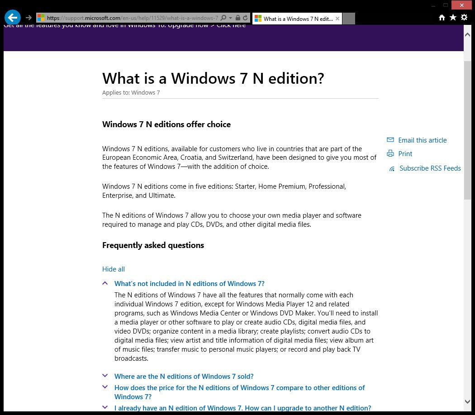Click the Microsoft favicon in address bar

pos(41,18)
